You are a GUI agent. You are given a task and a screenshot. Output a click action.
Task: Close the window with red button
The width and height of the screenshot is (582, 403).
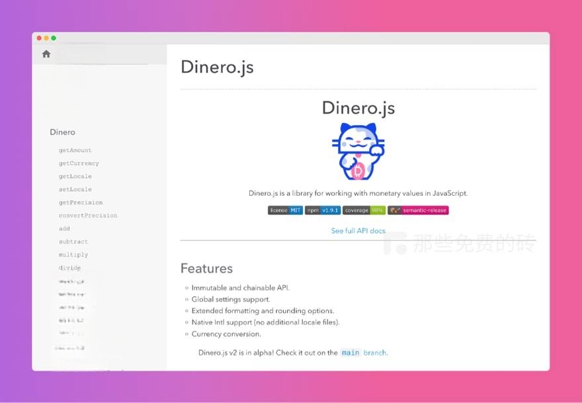(39, 38)
